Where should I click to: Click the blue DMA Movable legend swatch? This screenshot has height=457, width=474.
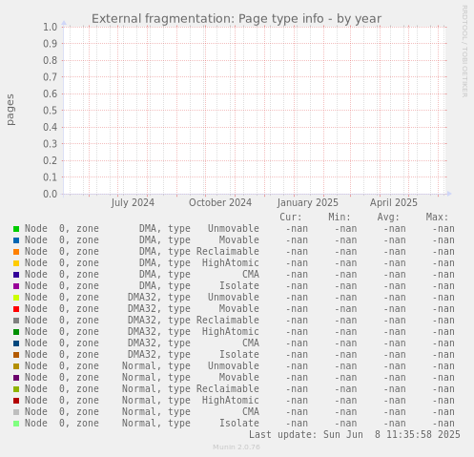[x=16, y=240]
